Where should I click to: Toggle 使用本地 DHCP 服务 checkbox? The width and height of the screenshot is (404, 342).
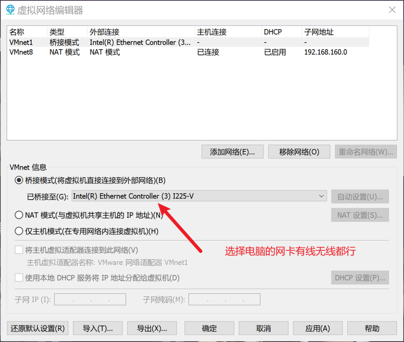tap(19, 278)
